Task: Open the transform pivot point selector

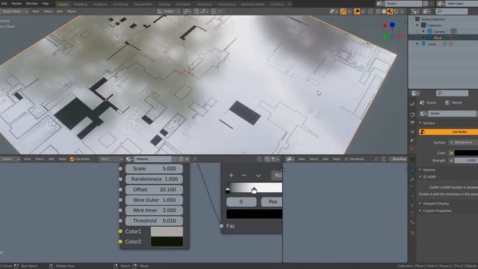Action: (187, 11)
